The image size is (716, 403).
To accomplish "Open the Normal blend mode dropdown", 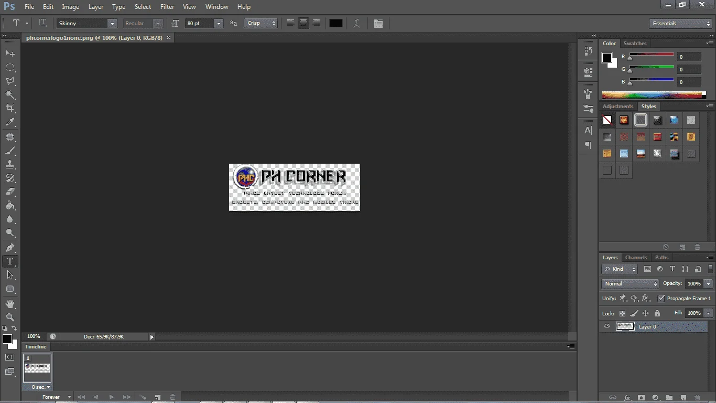I will pos(630,283).
